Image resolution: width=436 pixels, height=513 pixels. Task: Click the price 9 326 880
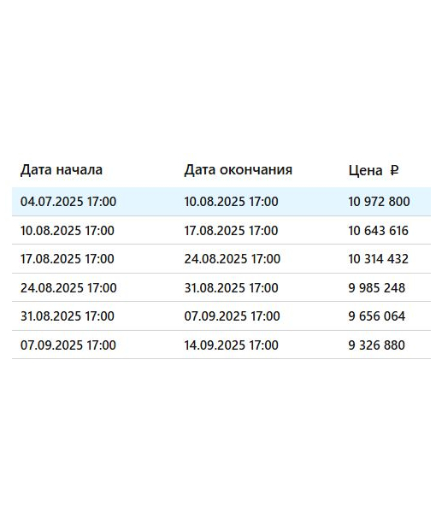coord(377,345)
